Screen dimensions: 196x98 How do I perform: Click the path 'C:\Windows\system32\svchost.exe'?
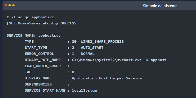coord(107,60)
